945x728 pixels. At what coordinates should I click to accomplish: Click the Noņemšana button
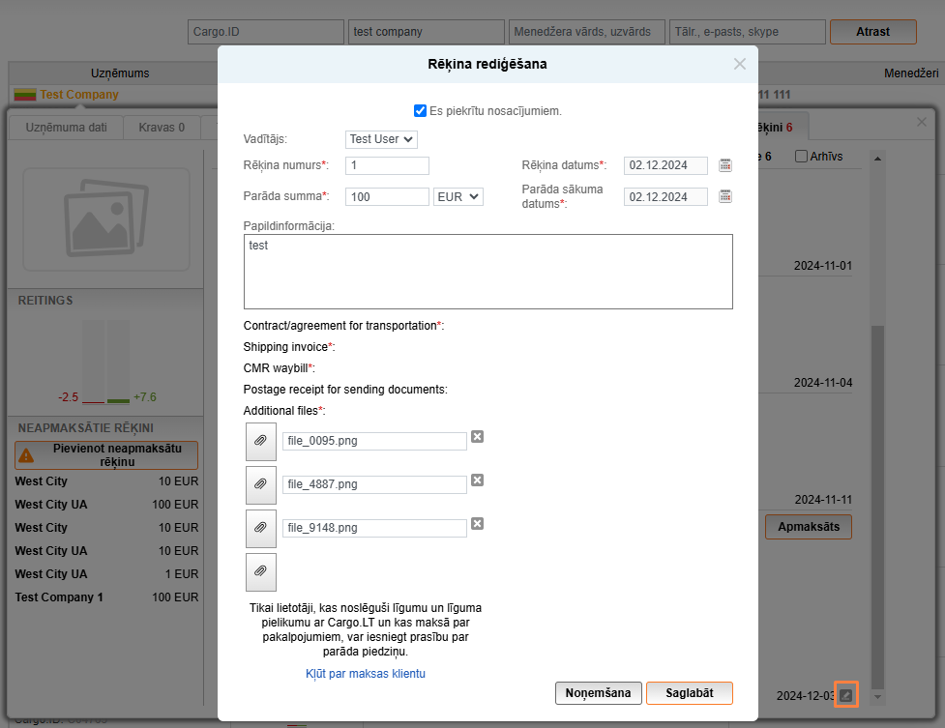tap(599, 693)
